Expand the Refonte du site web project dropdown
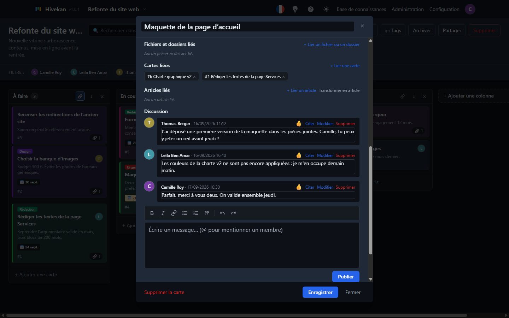 117,9
